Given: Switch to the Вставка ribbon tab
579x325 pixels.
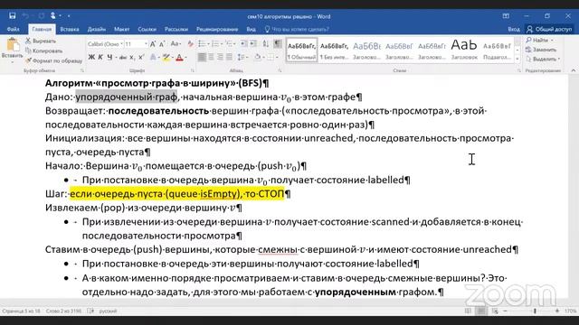Looking at the screenshot, I should coord(70,29).
